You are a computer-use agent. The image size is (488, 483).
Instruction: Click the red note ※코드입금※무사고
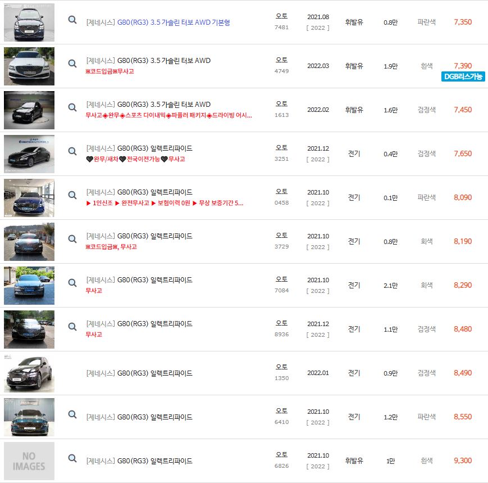[110, 71]
